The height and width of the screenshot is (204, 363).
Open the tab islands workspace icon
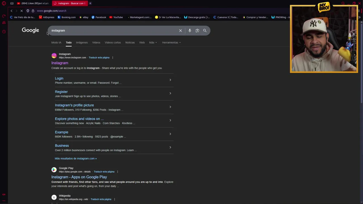pos(12,3)
